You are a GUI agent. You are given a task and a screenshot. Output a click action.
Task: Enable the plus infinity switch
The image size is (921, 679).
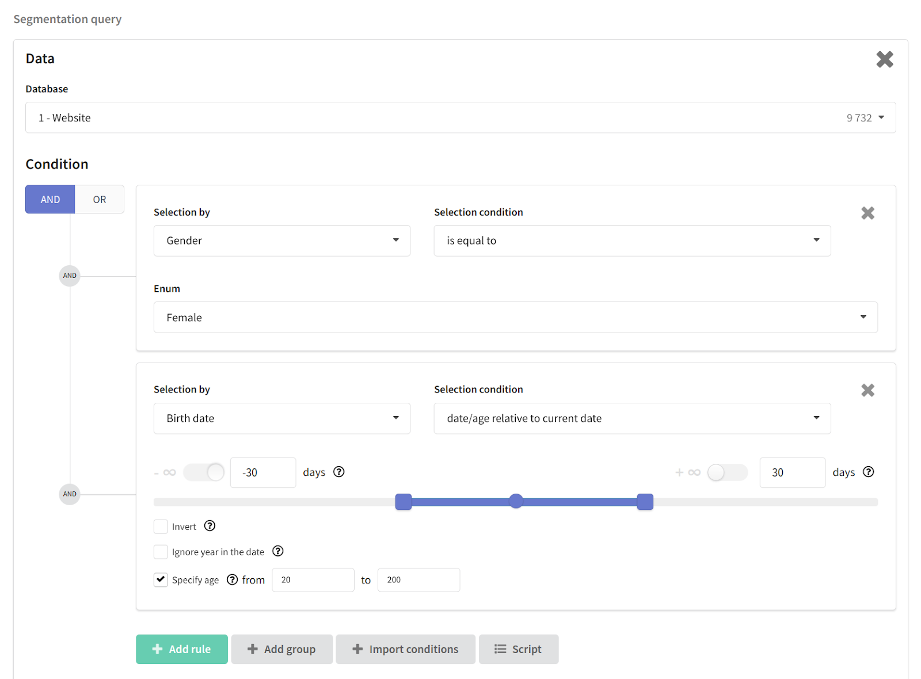click(728, 472)
